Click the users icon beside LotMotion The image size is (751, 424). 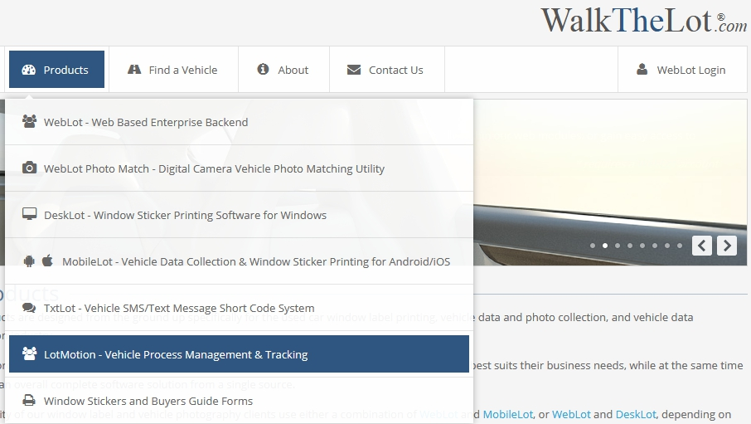pos(29,353)
